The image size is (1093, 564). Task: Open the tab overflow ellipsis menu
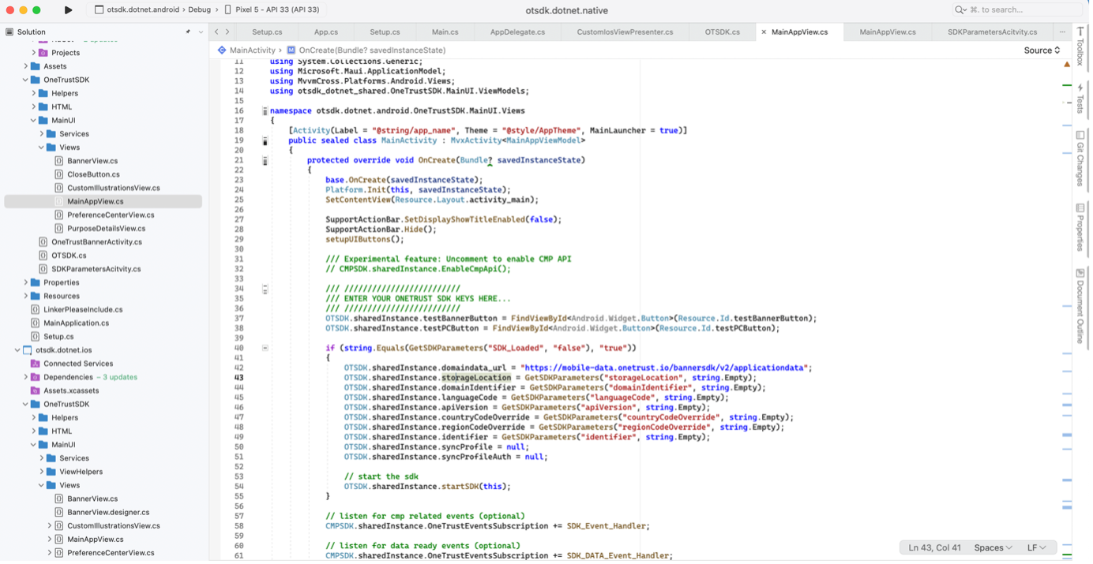click(x=1062, y=32)
